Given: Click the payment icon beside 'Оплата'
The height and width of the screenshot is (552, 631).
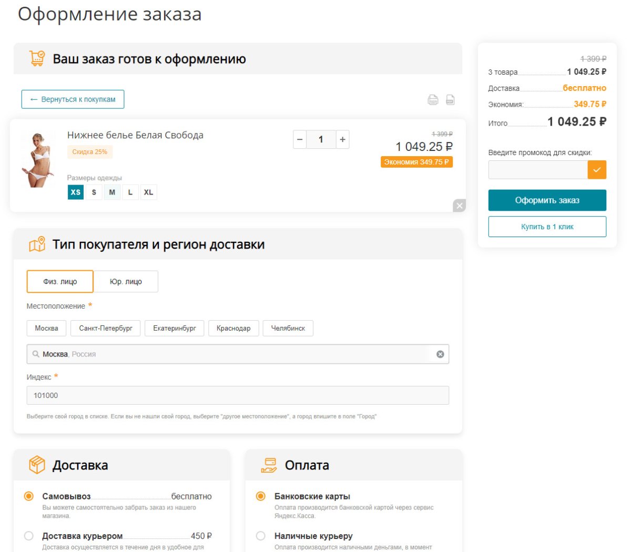Looking at the screenshot, I should [x=268, y=465].
